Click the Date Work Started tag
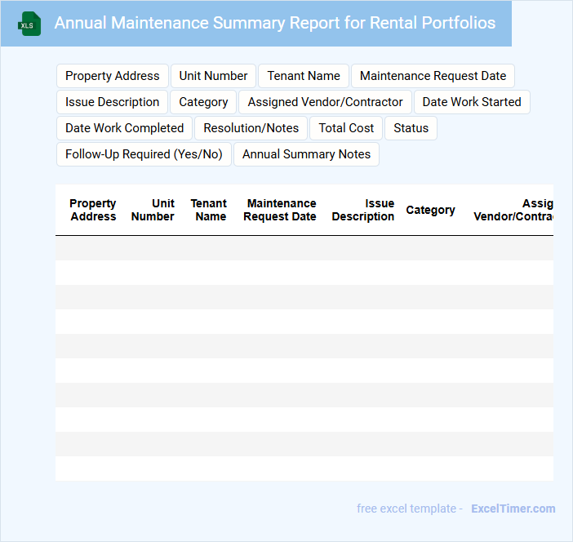 [472, 102]
